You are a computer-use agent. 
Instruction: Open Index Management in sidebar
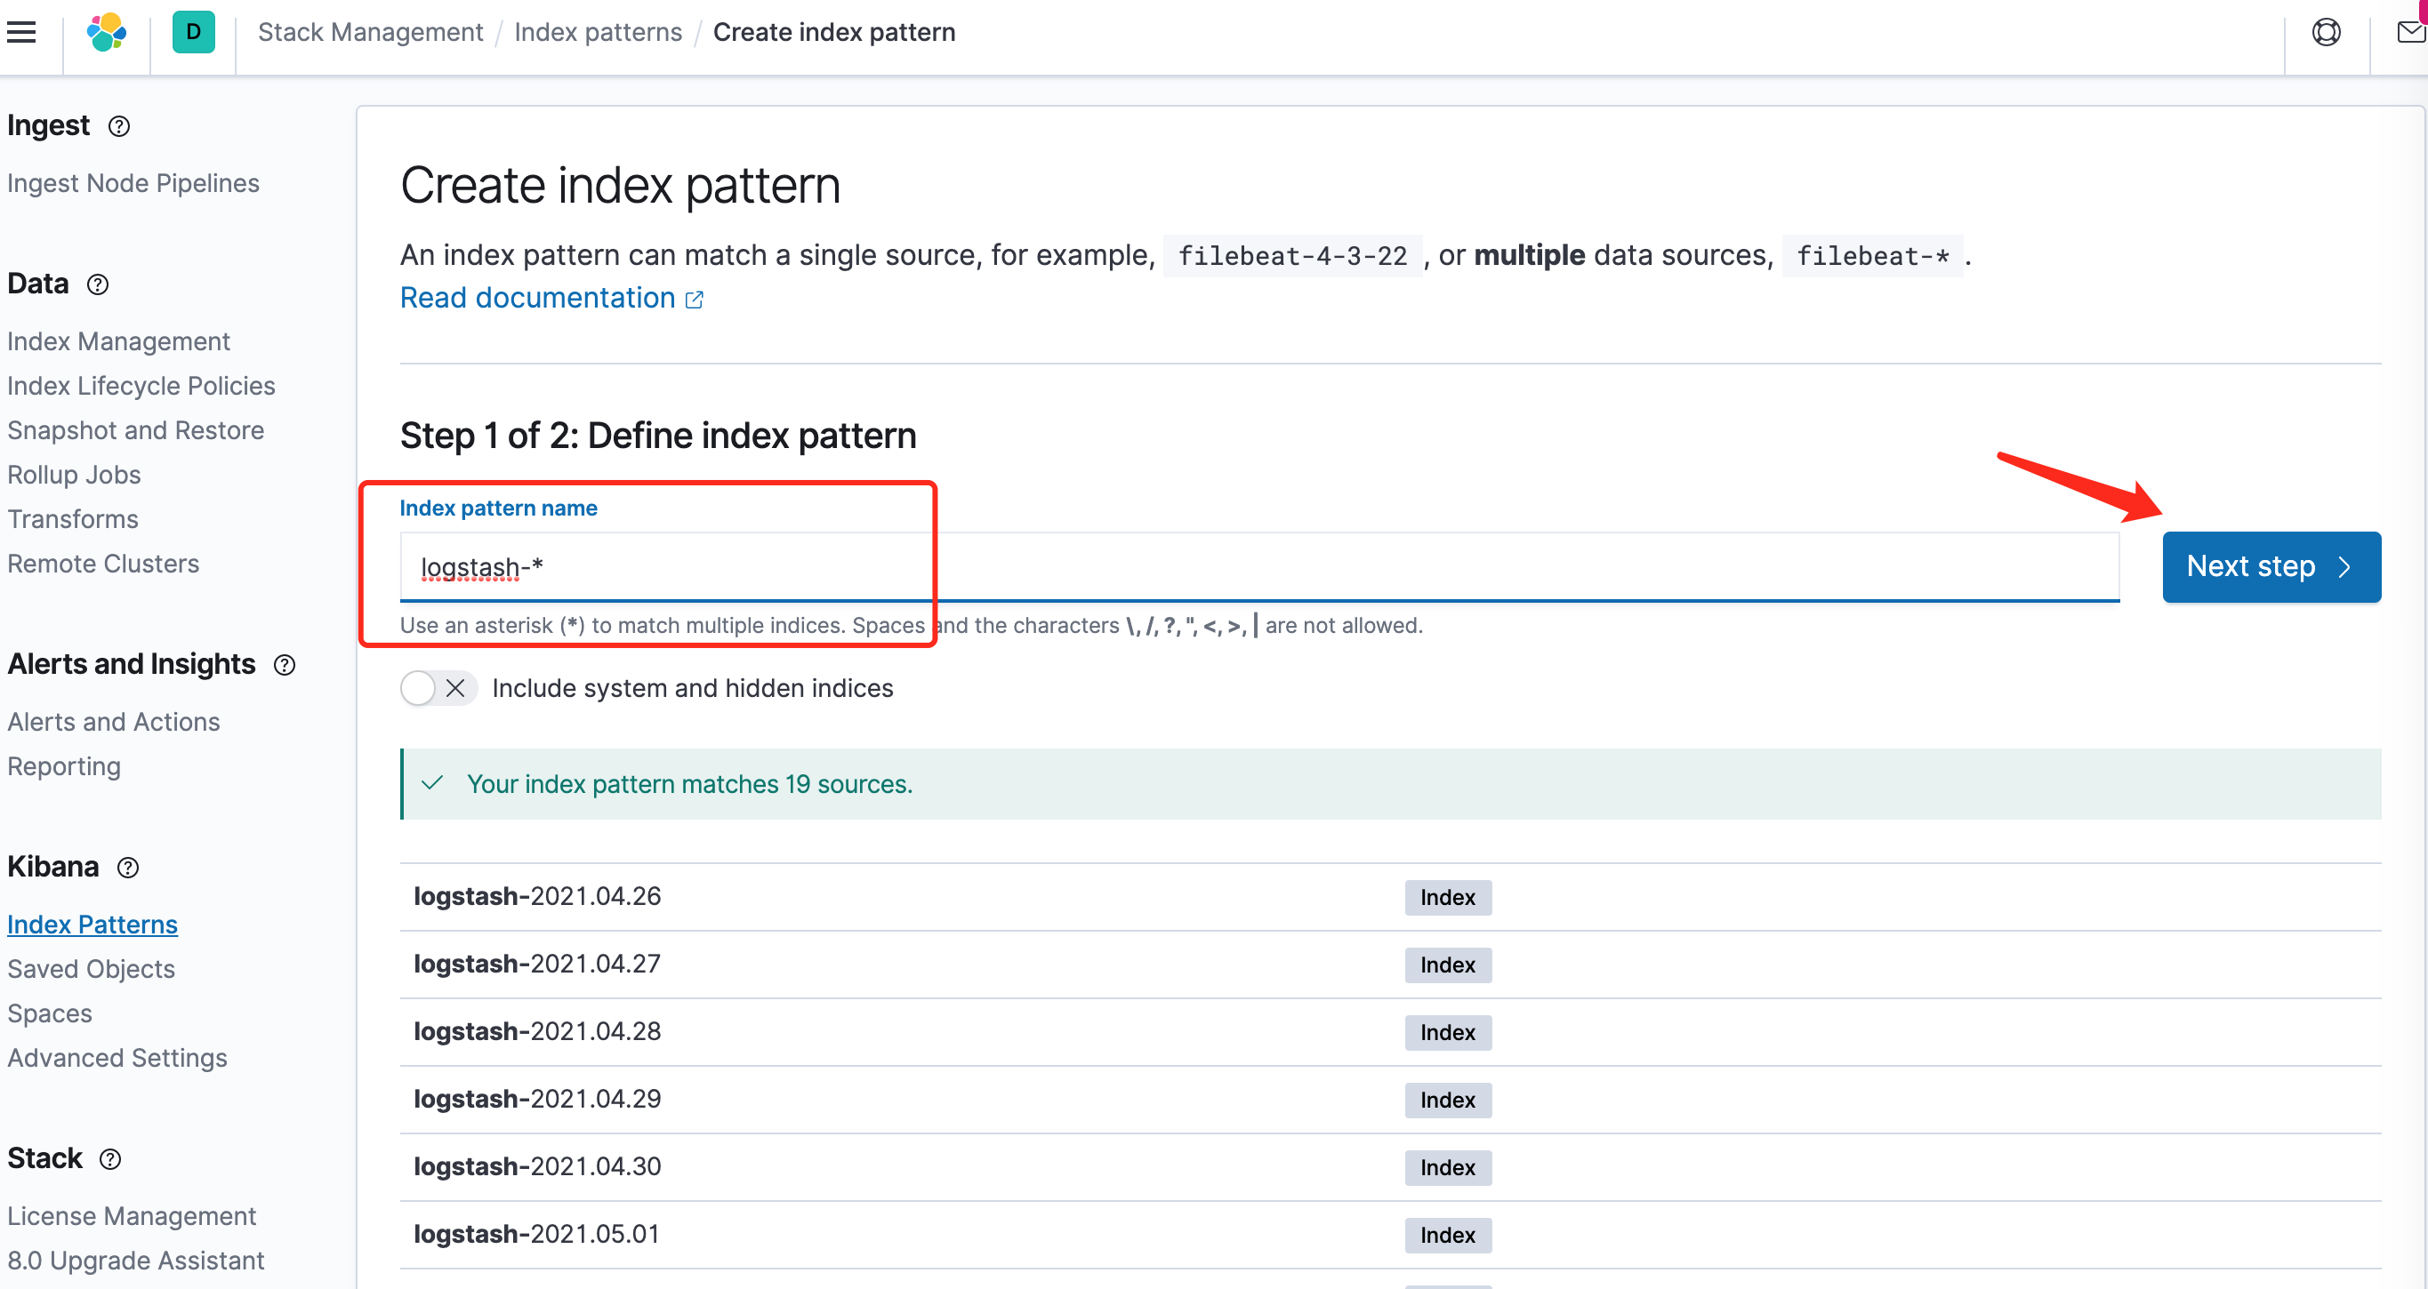tap(119, 341)
